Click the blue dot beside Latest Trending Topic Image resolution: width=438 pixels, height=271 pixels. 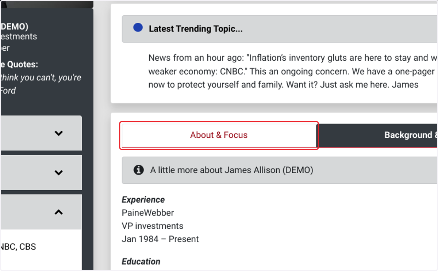click(x=138, y=28)
